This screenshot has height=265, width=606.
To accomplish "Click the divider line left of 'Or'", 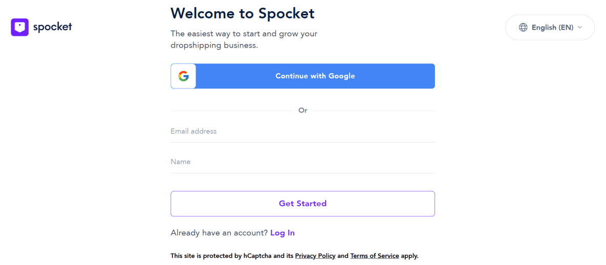I will tap(230, 111).
